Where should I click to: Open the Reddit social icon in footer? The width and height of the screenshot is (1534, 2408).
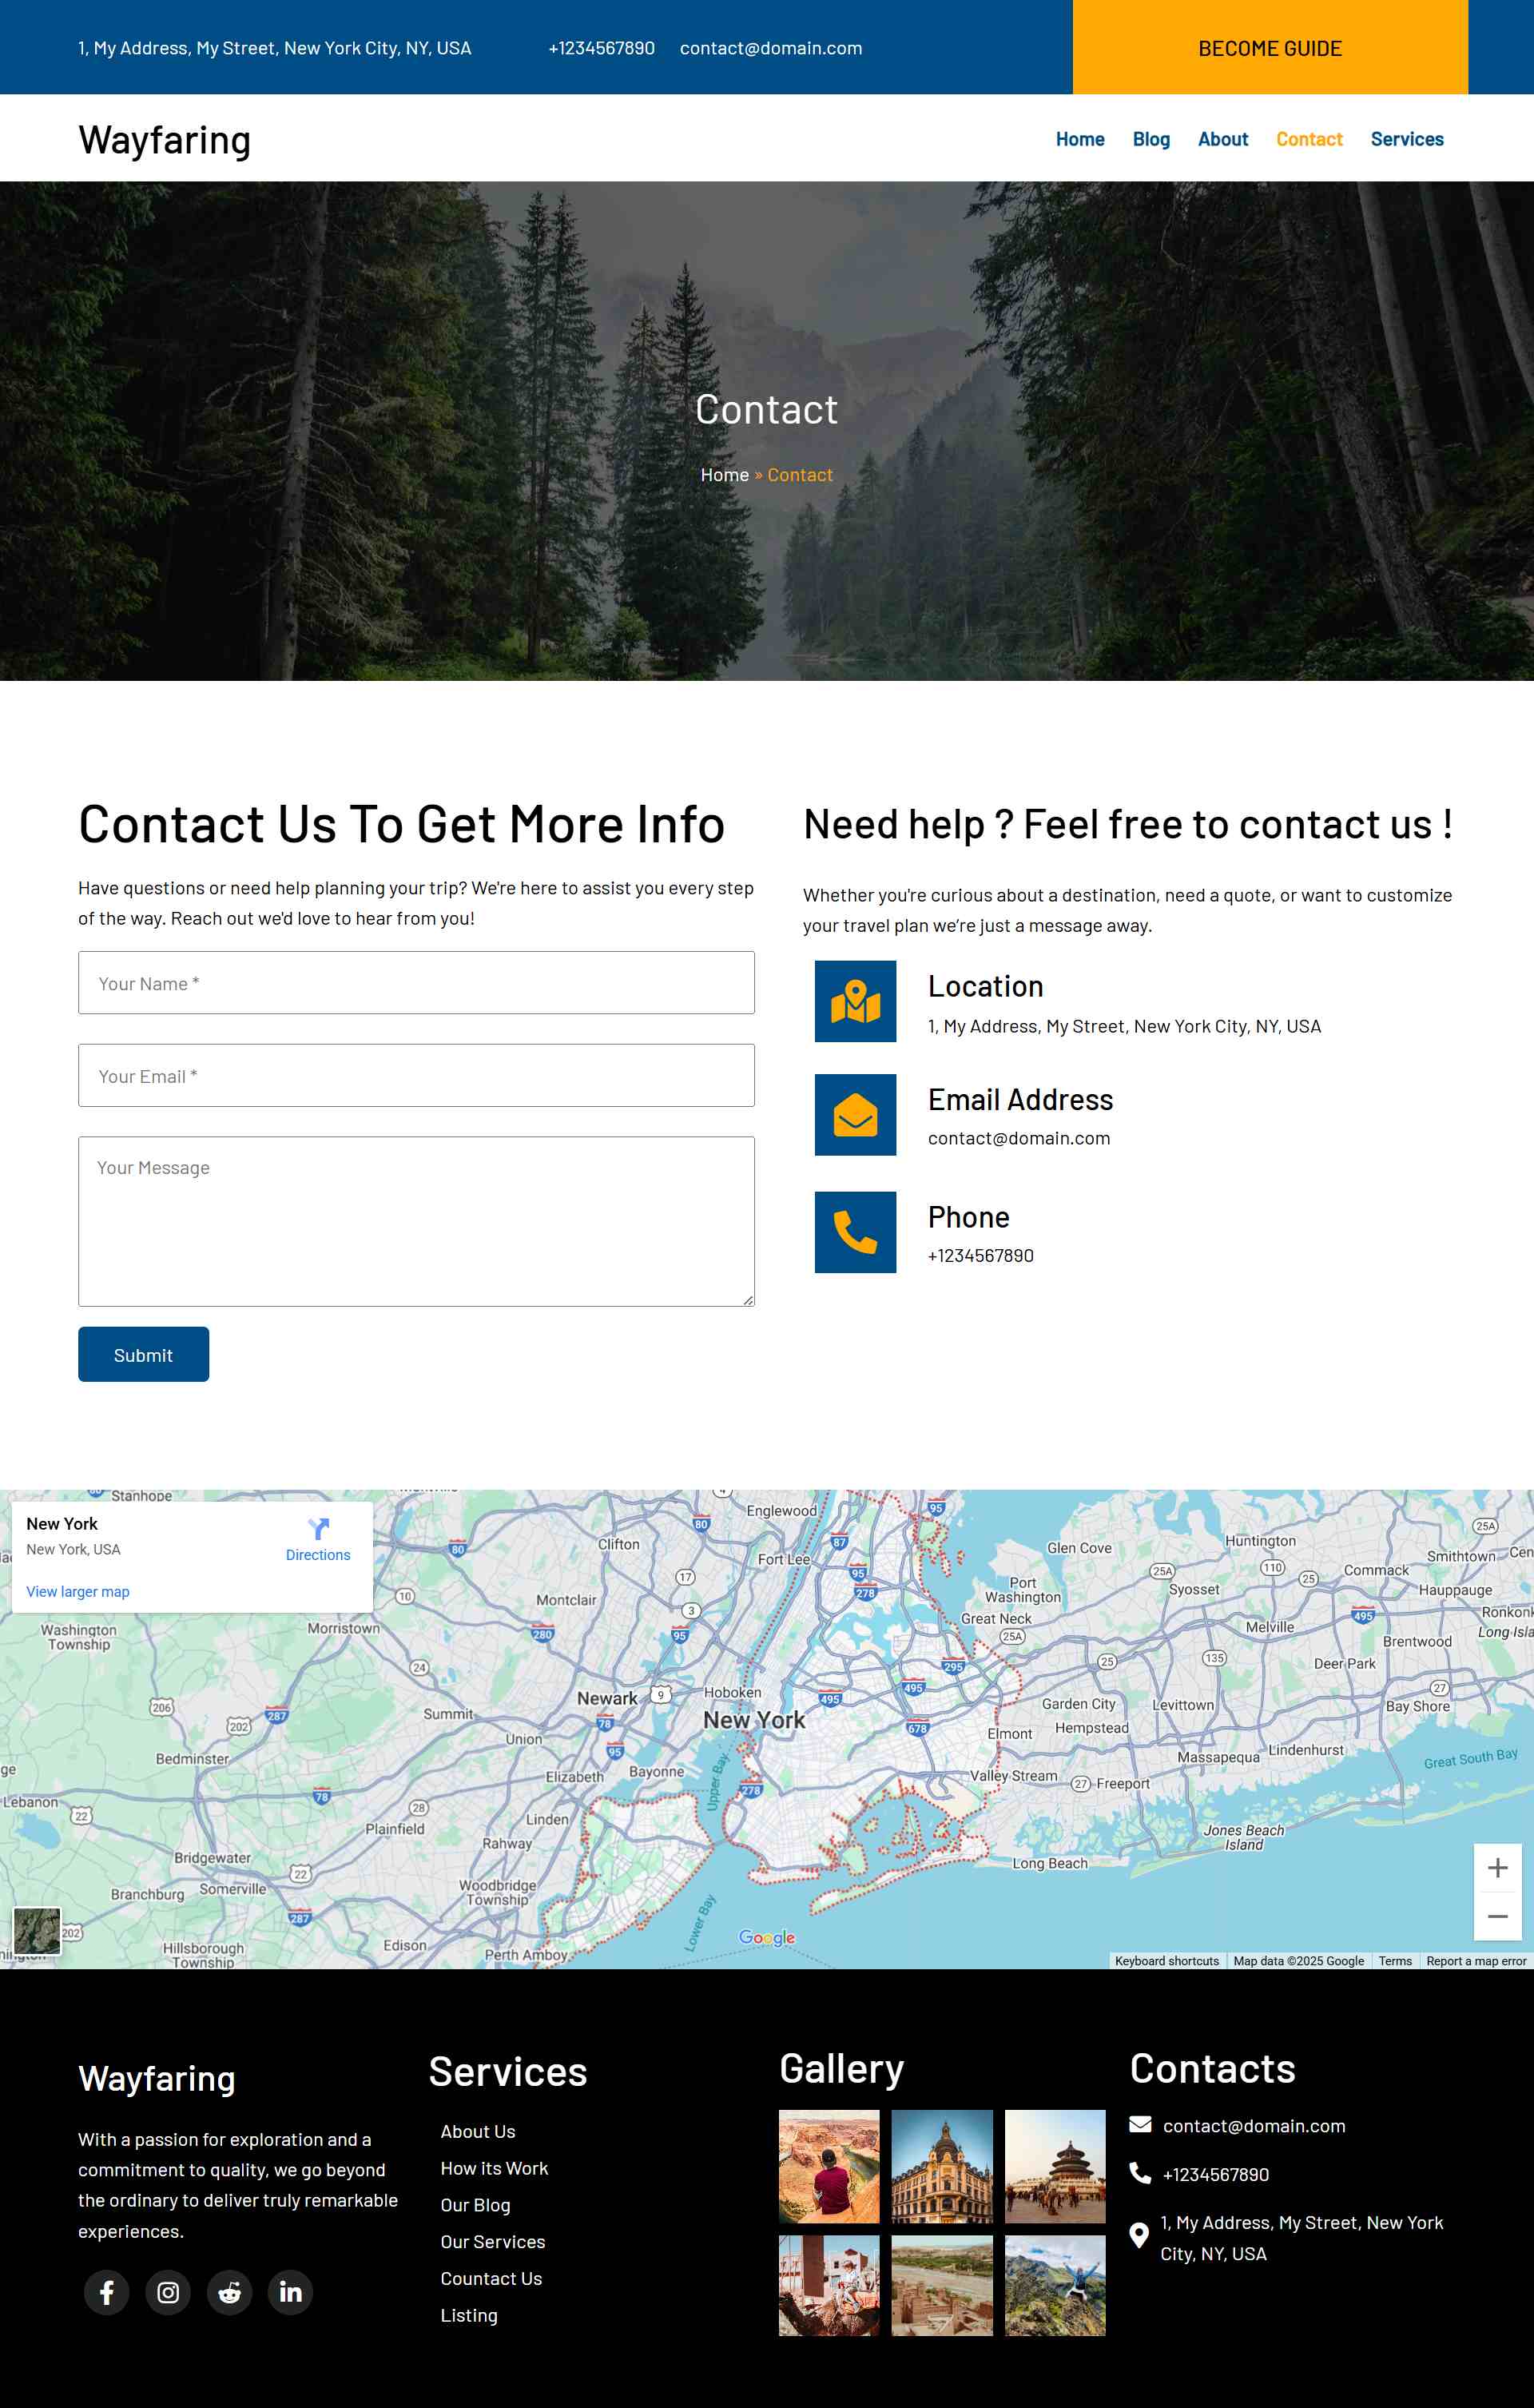coord(230,2292)
